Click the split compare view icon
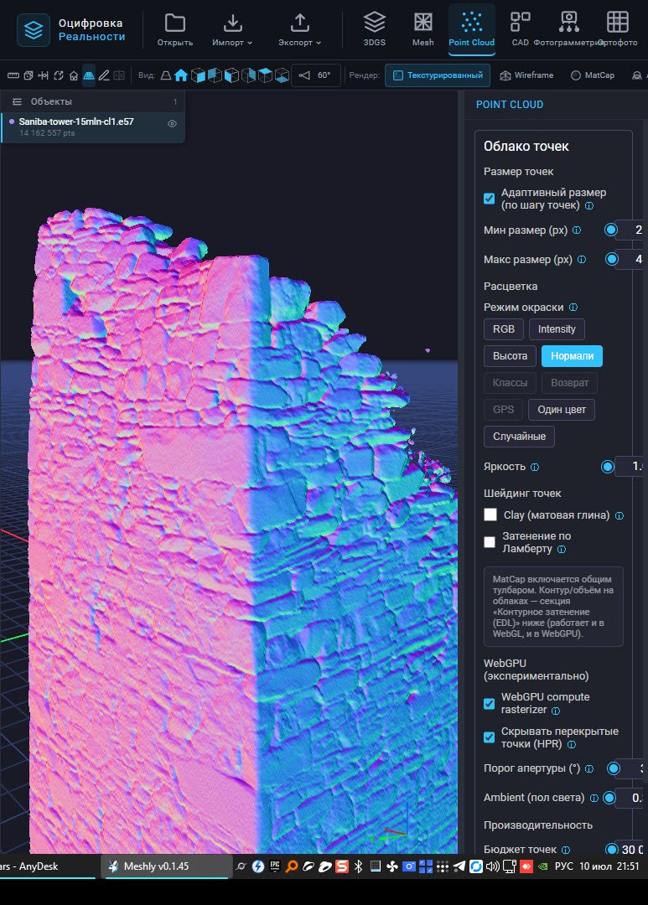The image size is (648, 905). (x=119, y=75)
